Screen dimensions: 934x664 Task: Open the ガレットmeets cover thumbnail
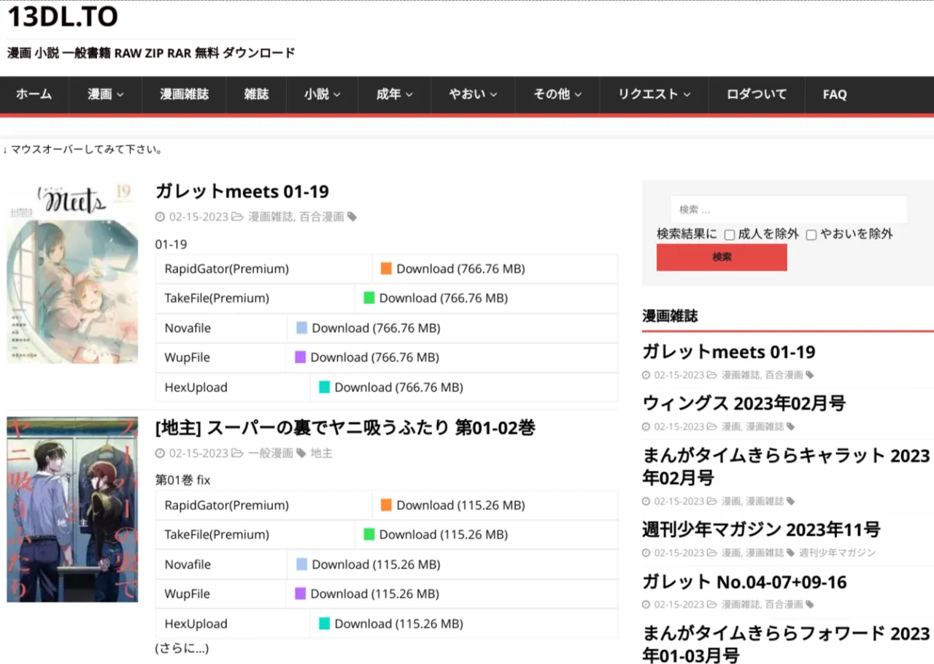[72, 272]
